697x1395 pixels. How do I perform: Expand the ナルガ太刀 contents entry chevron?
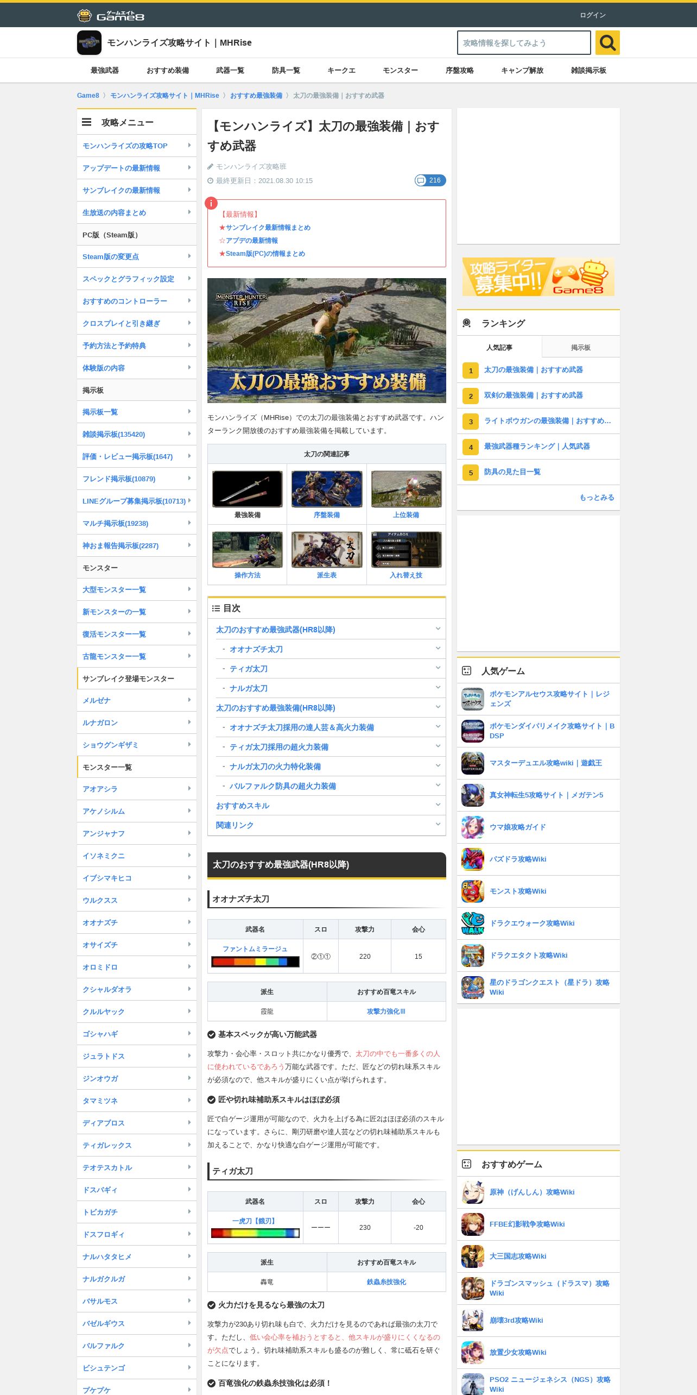click(438, 688)
